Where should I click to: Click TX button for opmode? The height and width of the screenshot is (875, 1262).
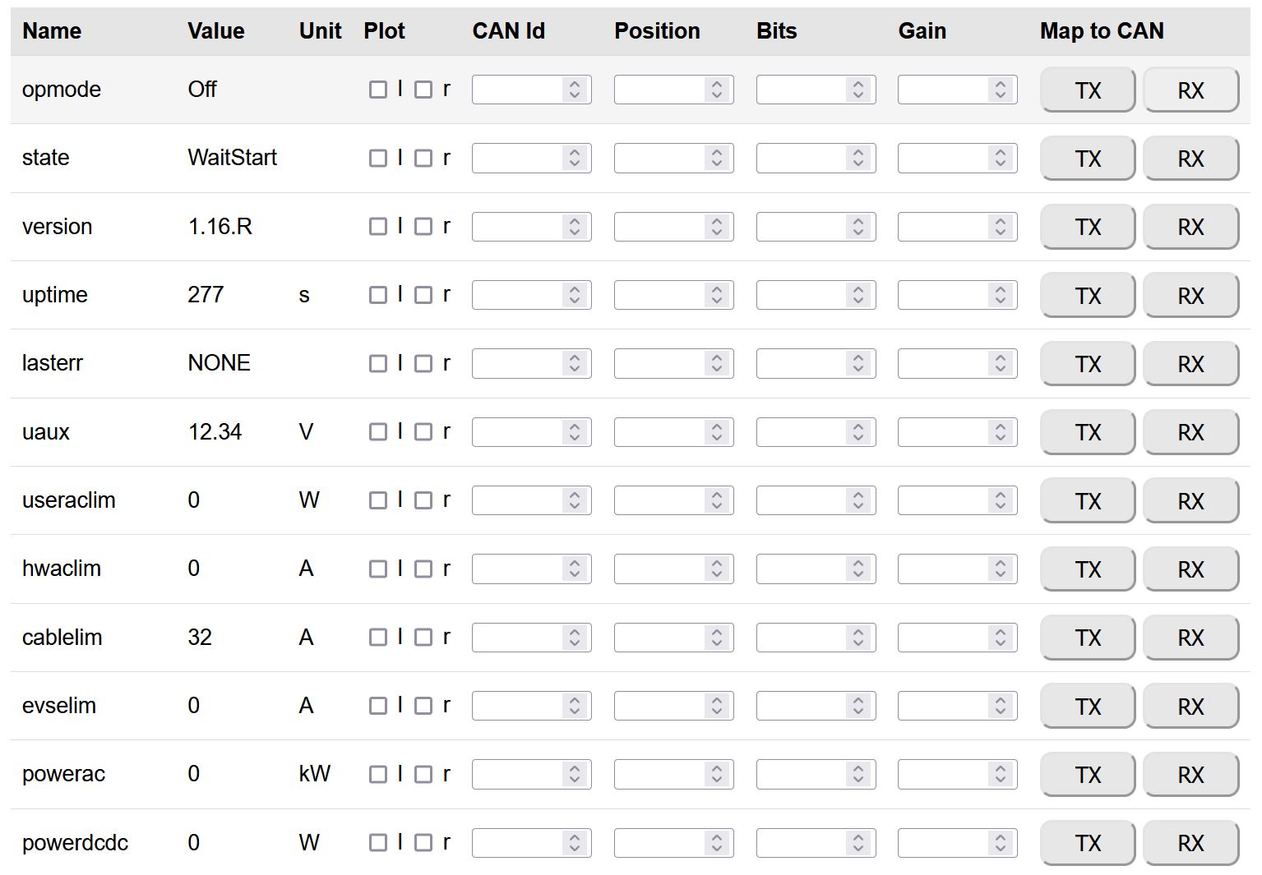point(1087,90)
